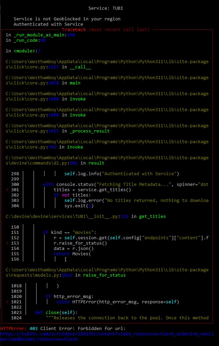Click "core.py:1657 in _process_result" frame
Screen dimensions: 219x346
click(x=58, y=131)
